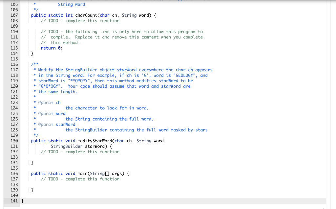Click the String word text on line 105

71,4
